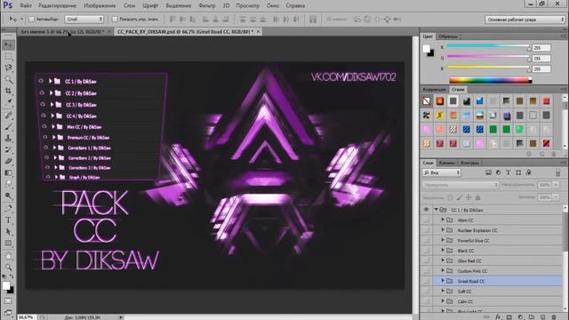The width and height of the screenshot is (569, 320).
Task: Delete the selected layer with trash icon
Action: click(554, 316)
